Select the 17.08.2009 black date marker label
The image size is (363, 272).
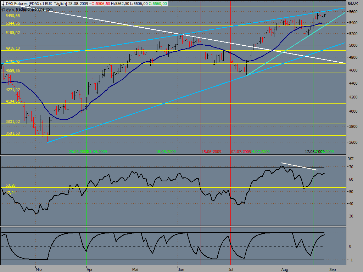tap(314, 152)
